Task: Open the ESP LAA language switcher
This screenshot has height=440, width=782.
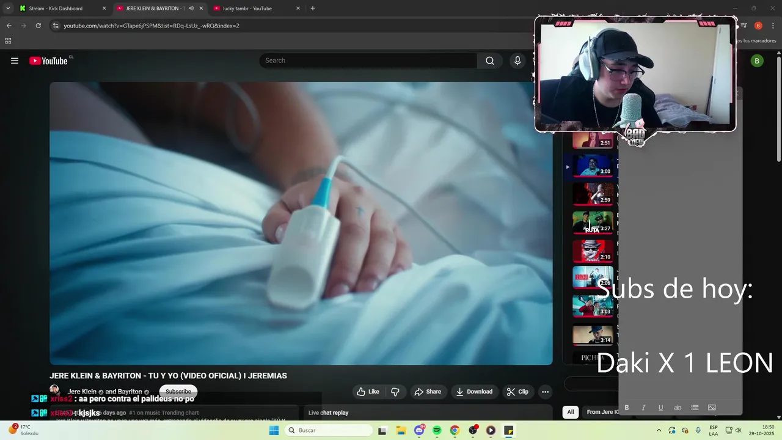Action: pyautogui.click(x=714, y=430)
